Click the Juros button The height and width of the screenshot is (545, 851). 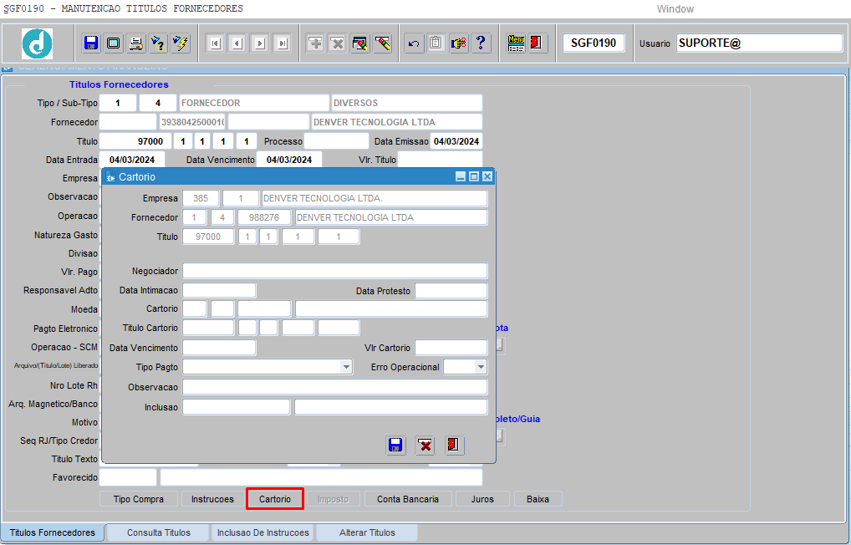click(x=482, y=499)
